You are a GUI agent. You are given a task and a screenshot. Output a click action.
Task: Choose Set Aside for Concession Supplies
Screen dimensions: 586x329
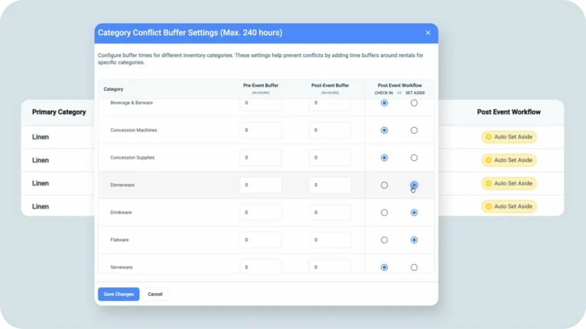pyautogui.click(x=414, y=158)
